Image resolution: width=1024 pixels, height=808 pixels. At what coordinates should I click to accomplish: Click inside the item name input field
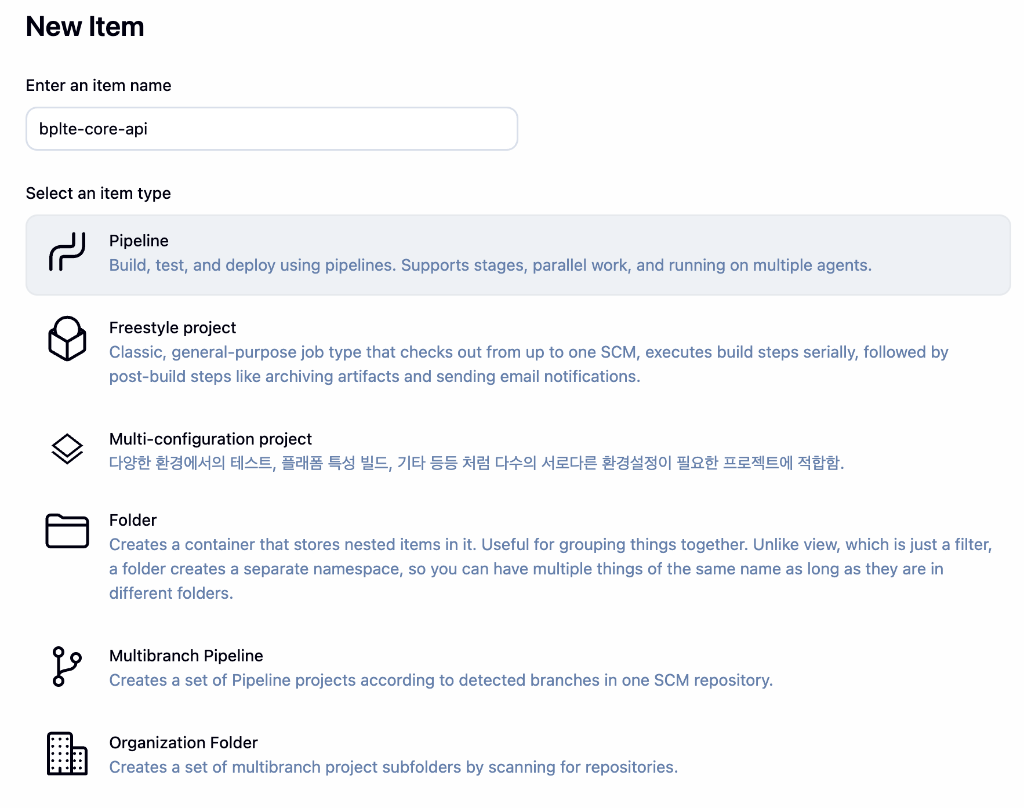[x=271, y=128]
